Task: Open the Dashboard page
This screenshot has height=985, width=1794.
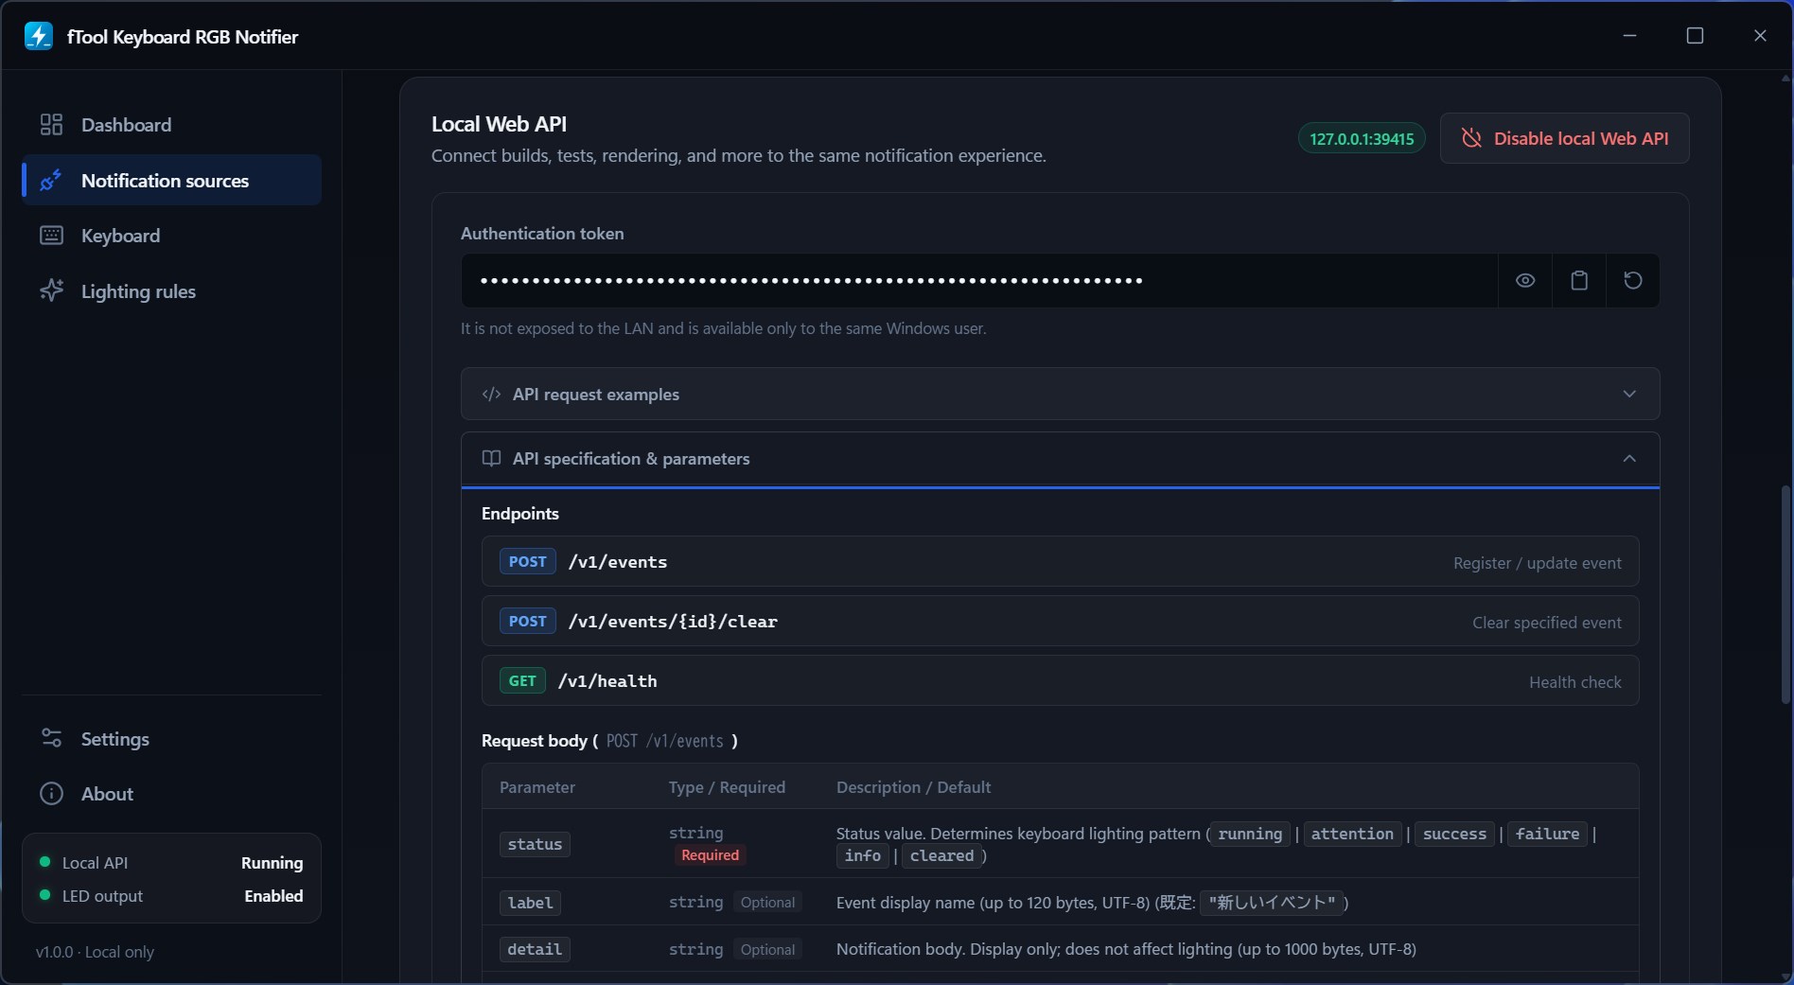Action: [171, 125]
